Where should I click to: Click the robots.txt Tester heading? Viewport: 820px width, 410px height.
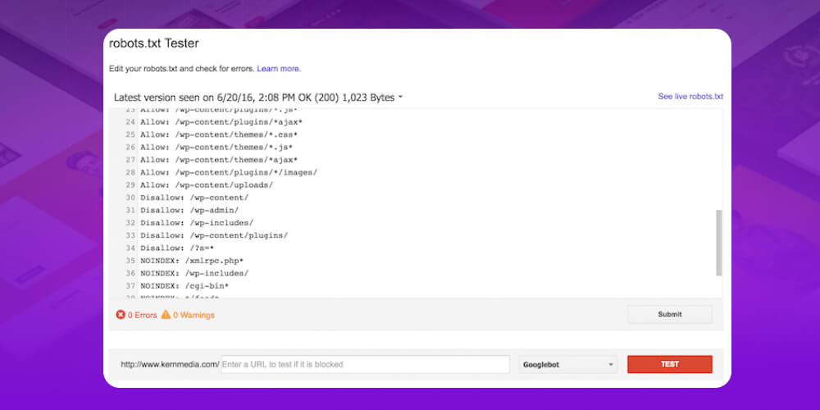[x=154, y=43]
